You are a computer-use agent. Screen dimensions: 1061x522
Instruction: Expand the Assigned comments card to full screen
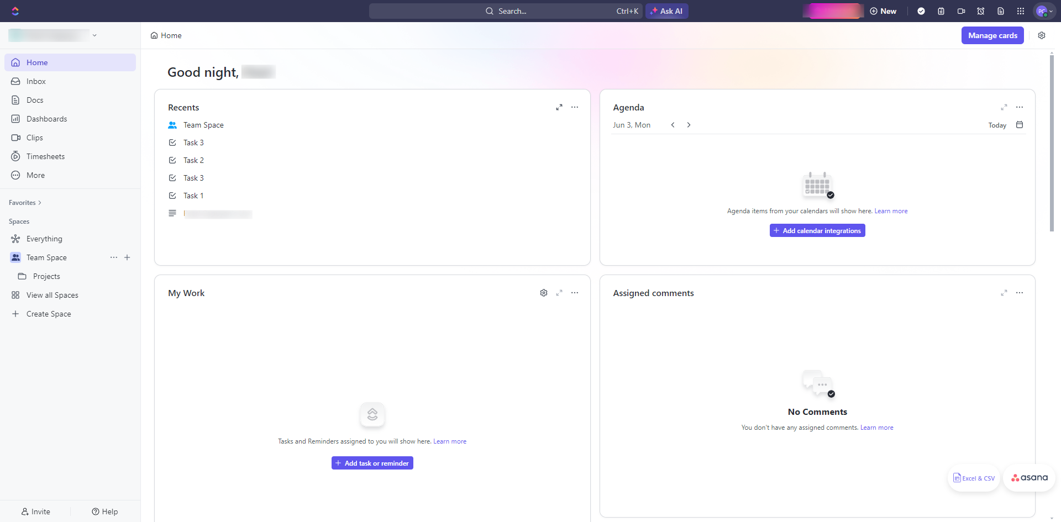[x=1004, y=293]
